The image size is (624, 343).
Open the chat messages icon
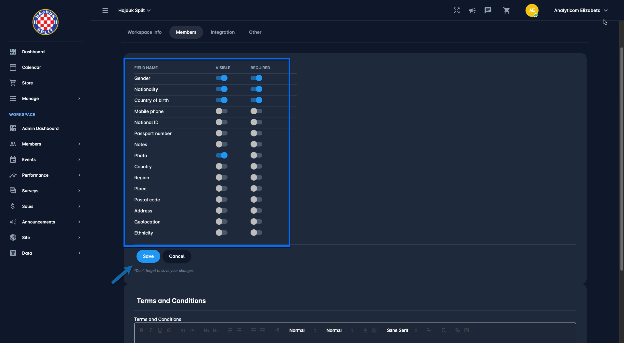[488, 10]
